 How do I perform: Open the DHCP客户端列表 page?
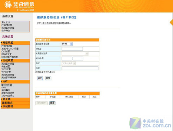tap(10, 57)
